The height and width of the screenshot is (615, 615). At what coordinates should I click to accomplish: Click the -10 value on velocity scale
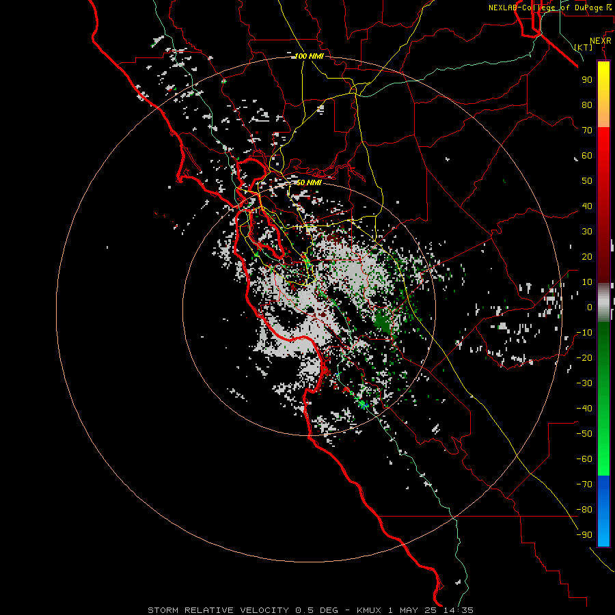(584, 333)
